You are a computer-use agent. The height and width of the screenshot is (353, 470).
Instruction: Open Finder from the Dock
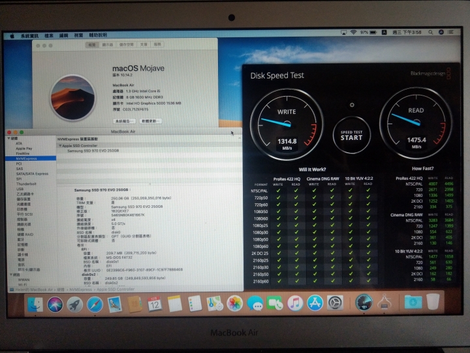click(35, 304)
